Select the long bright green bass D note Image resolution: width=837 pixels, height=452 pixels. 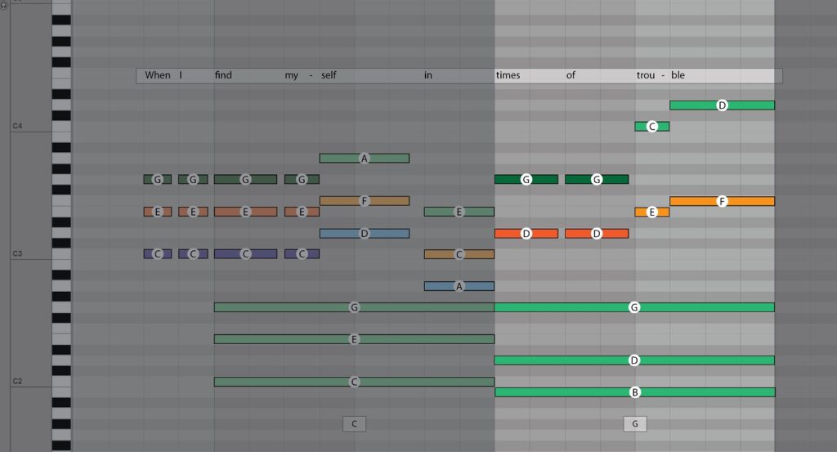point(634,360)
